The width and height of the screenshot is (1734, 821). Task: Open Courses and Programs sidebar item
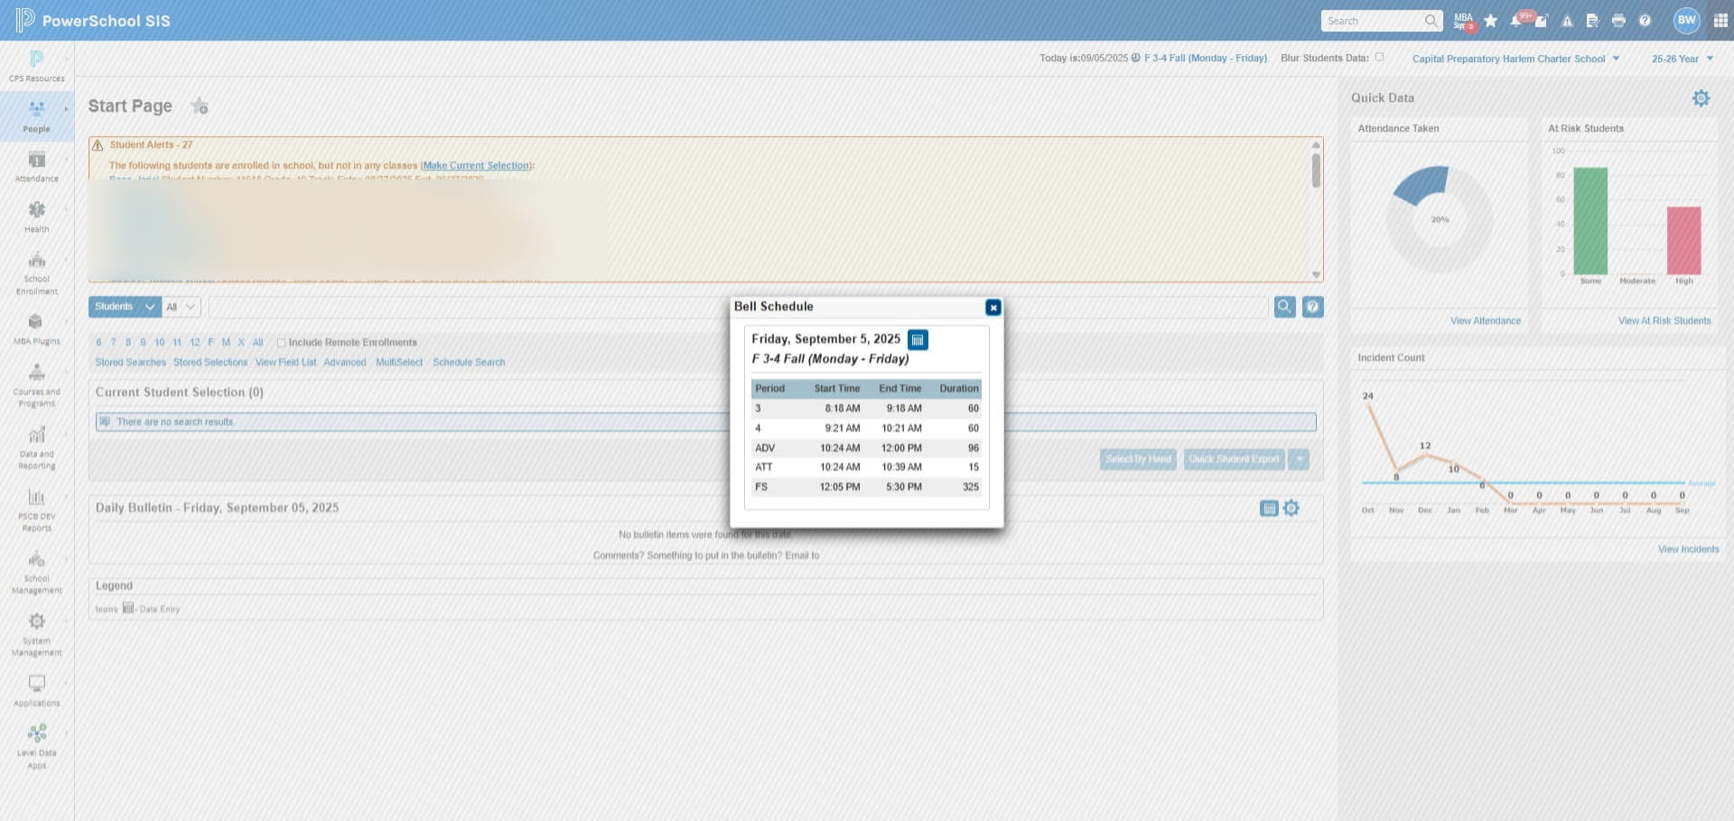pyautogui.click(x=36, y=385)
